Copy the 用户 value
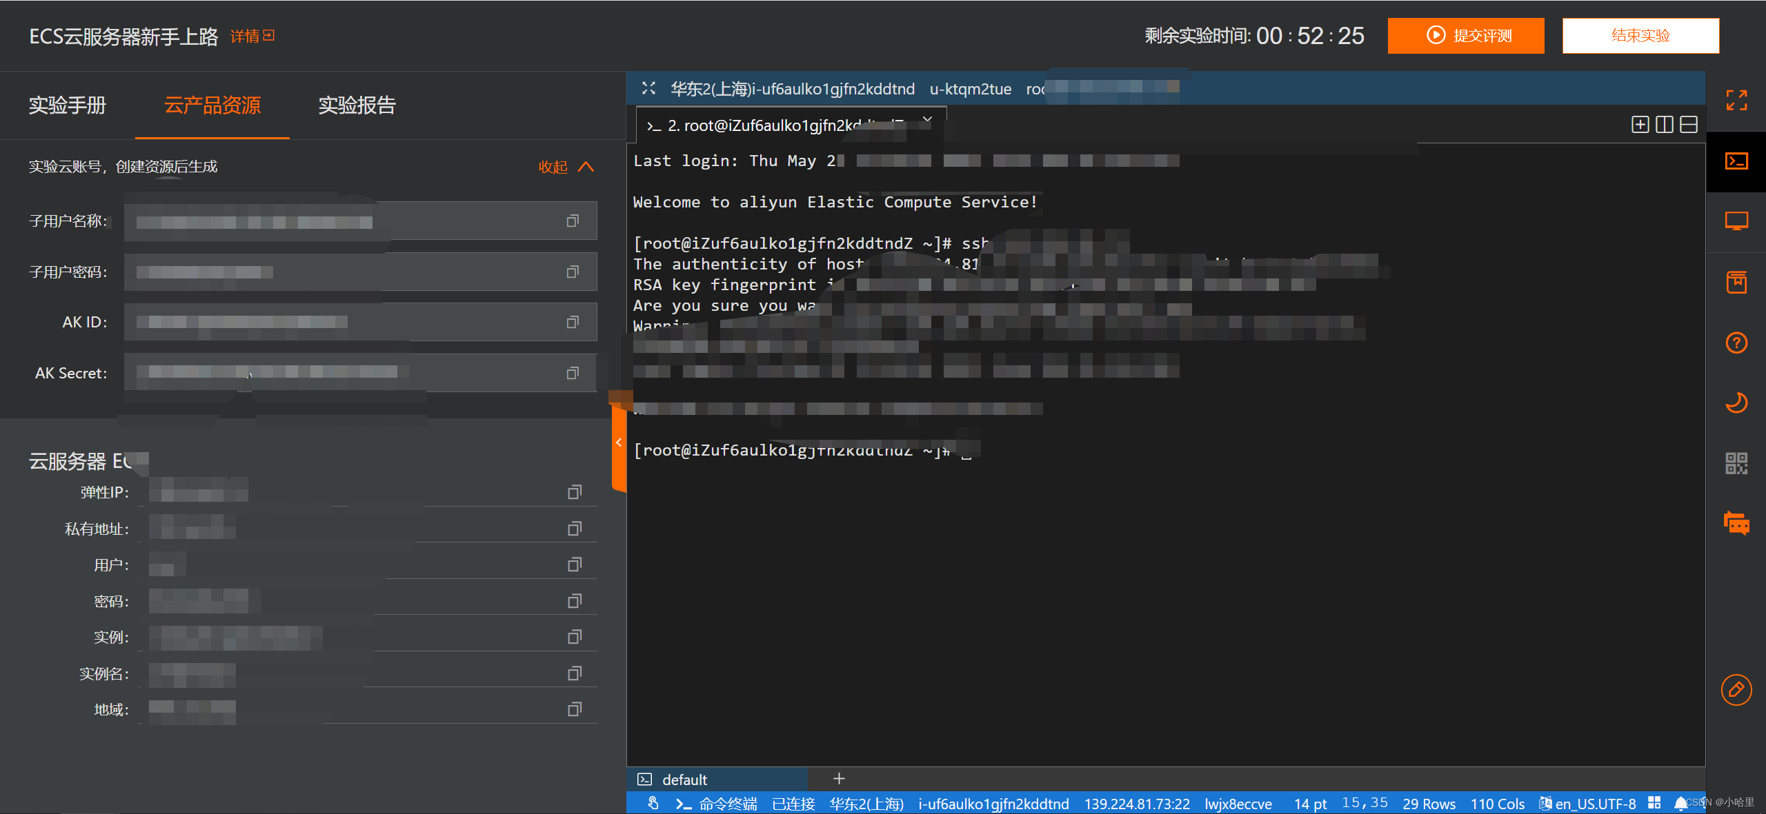Screen dimensions: 1766x814 (575, 564)
